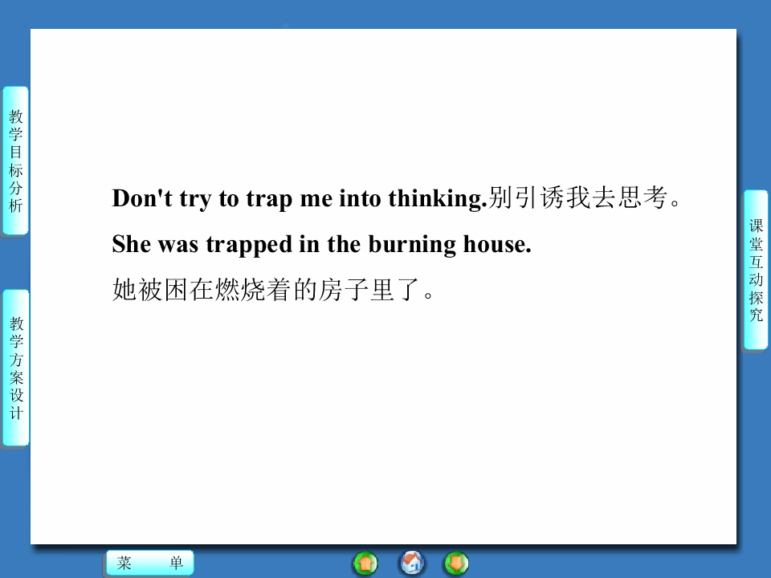Open the 菜单 menu button
Image resolution: width=771 pixels, height=578 pixels.
pos(150,563)
